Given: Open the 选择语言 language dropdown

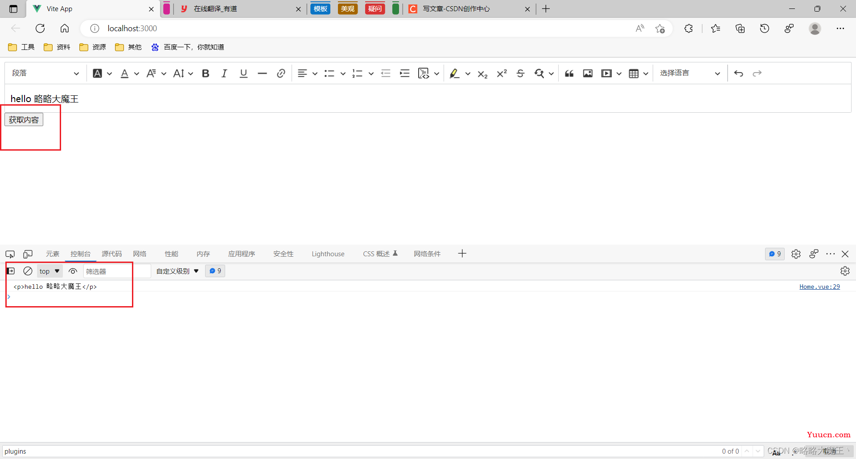Looking at the screenshot, I should [x=690, y=74].
